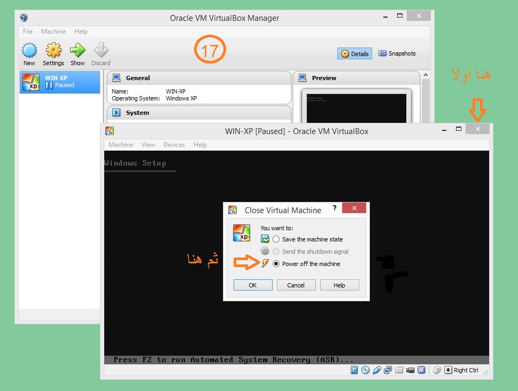The image size is (518, 391).
Task: Click the green Show arrow icon
Action: [78, 54]
